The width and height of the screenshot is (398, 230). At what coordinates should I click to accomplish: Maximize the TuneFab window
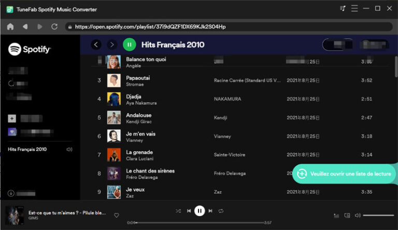pos(378,8)
